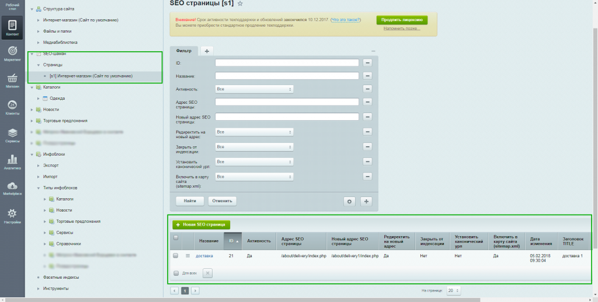
Task: Tick the checkbox for доставка row
Action: point(176,255)
